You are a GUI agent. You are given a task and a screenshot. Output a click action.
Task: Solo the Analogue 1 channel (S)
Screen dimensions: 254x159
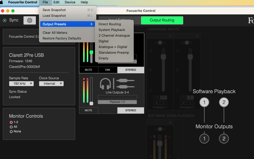pyautogui.click(x=163, y=103)
